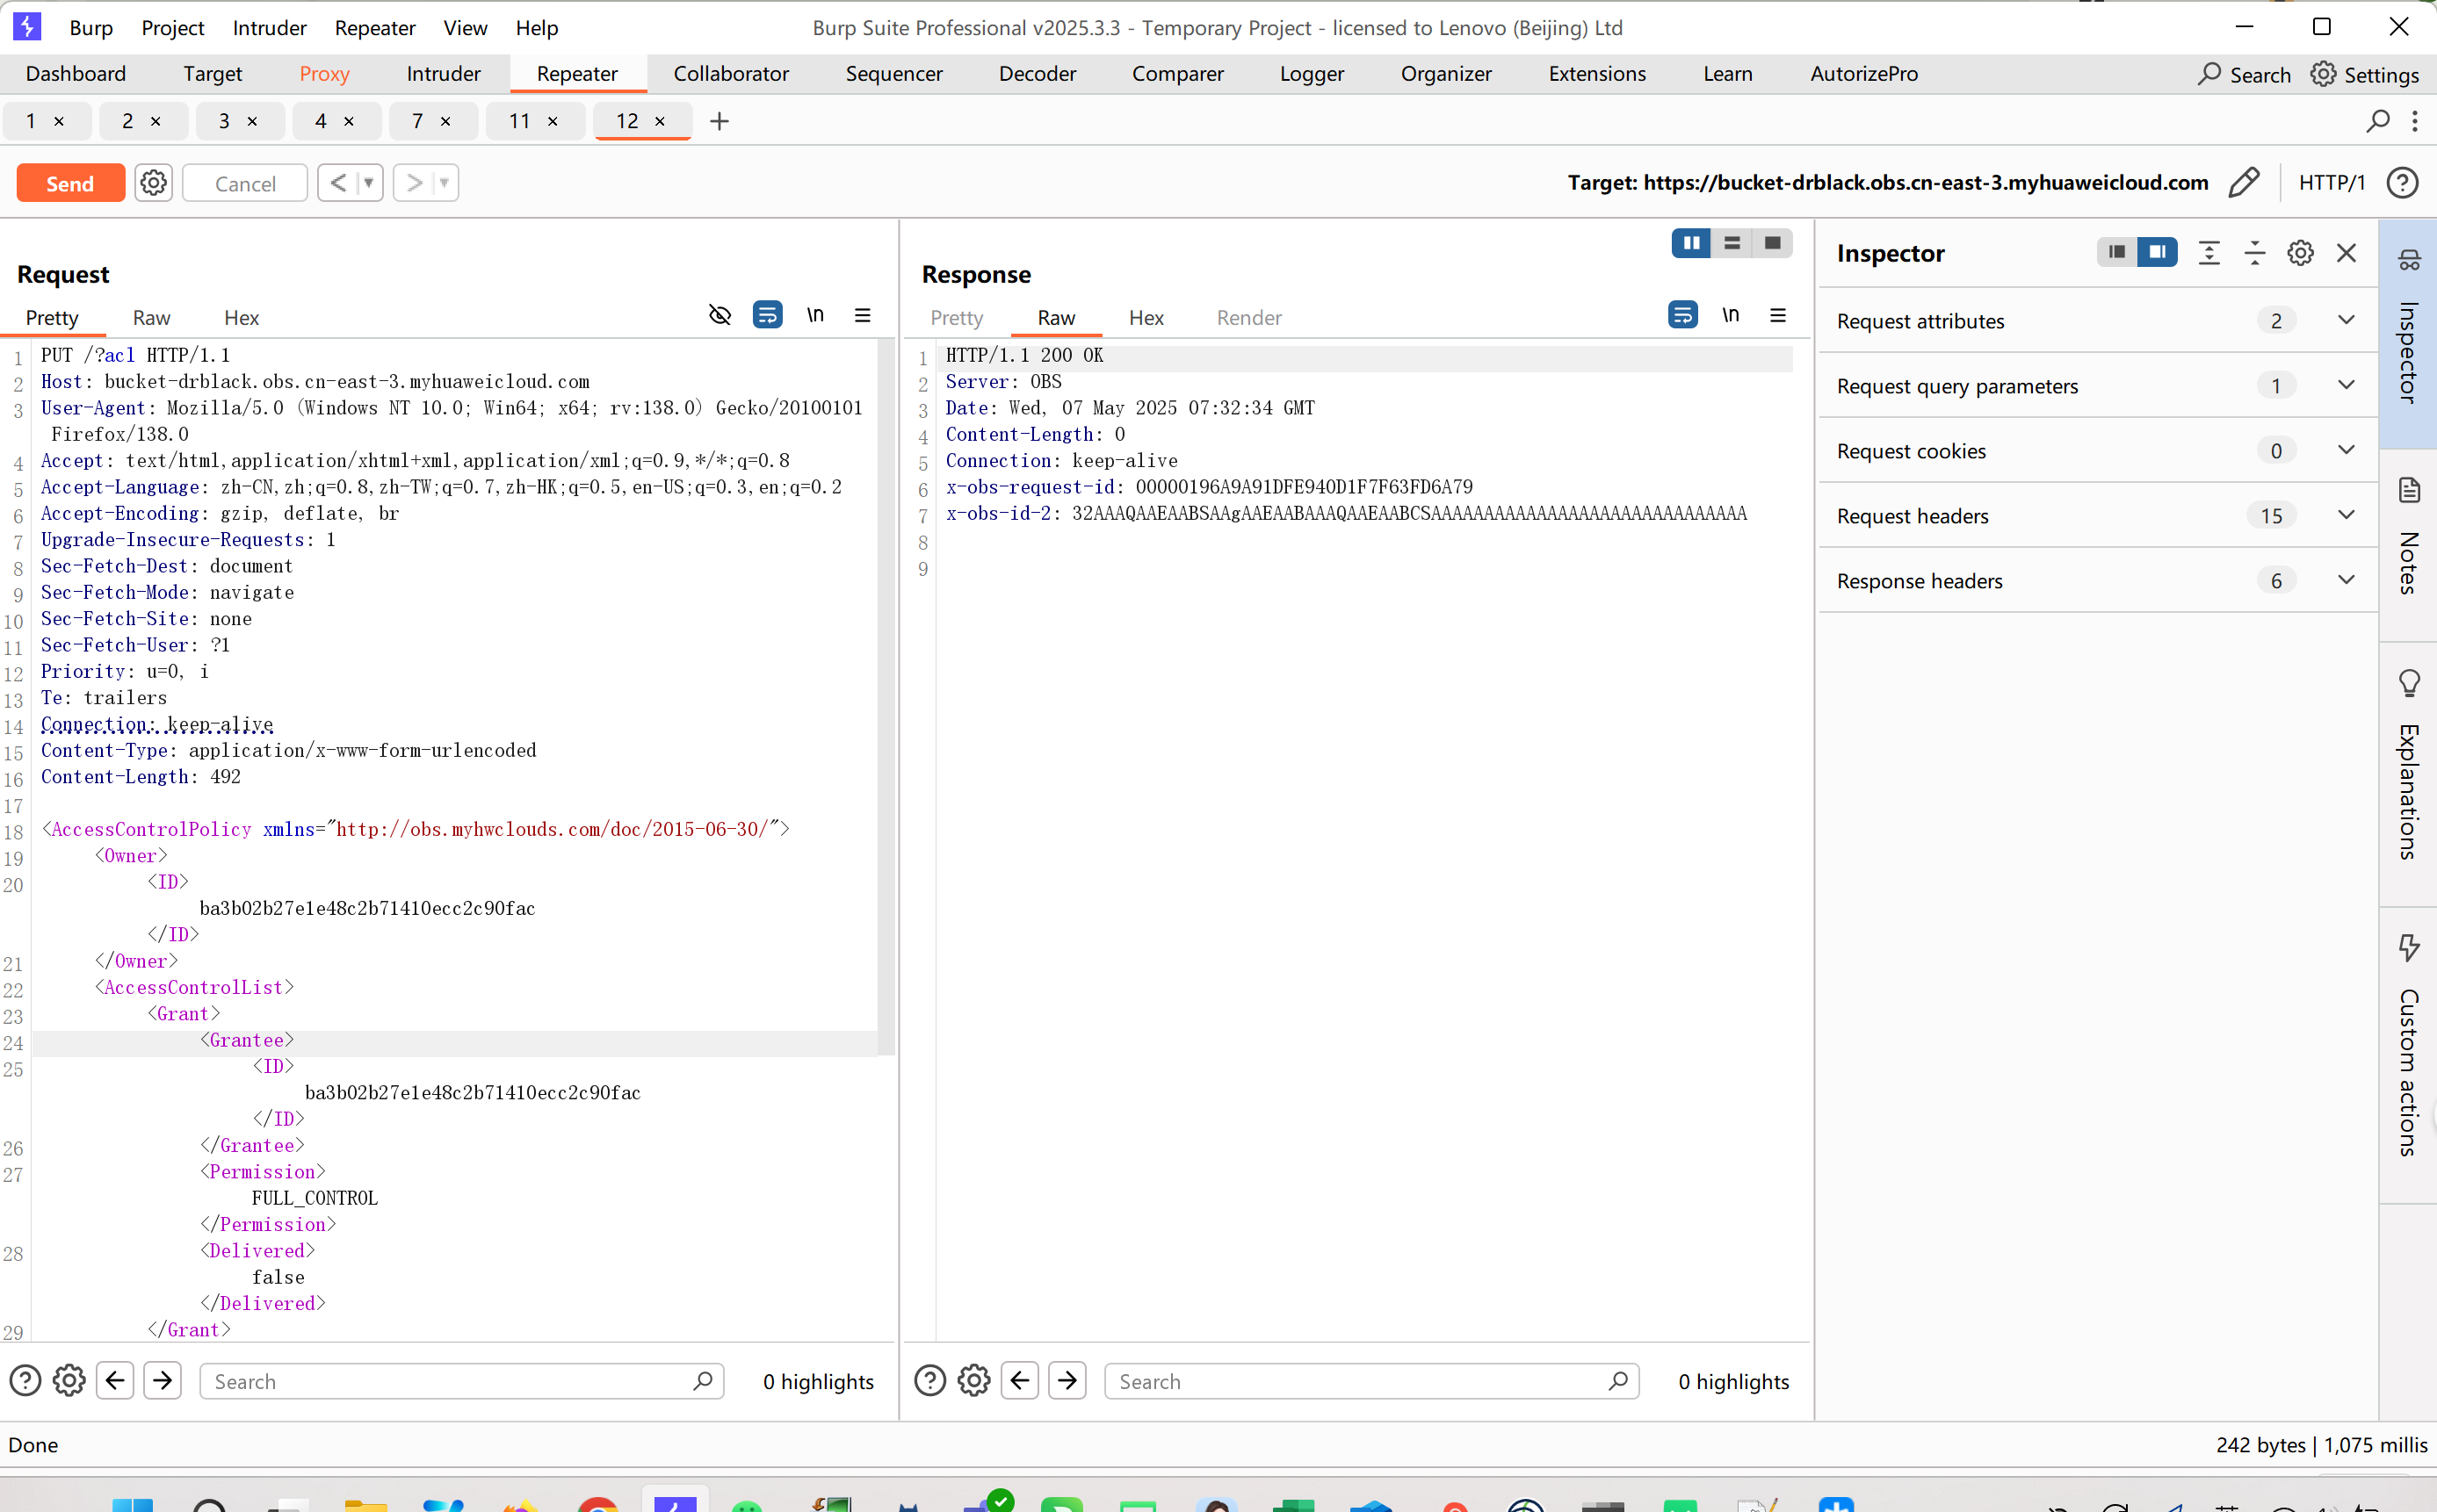The width and height of the screenshot is (2437, 1512).
Task: Dock Inspector to the right layout icon
Action: [2157, 252]
